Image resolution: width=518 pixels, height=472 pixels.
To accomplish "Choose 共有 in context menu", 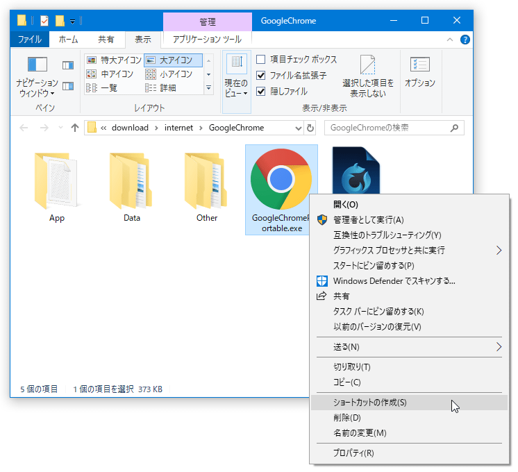I will click(x=409, y=296).
